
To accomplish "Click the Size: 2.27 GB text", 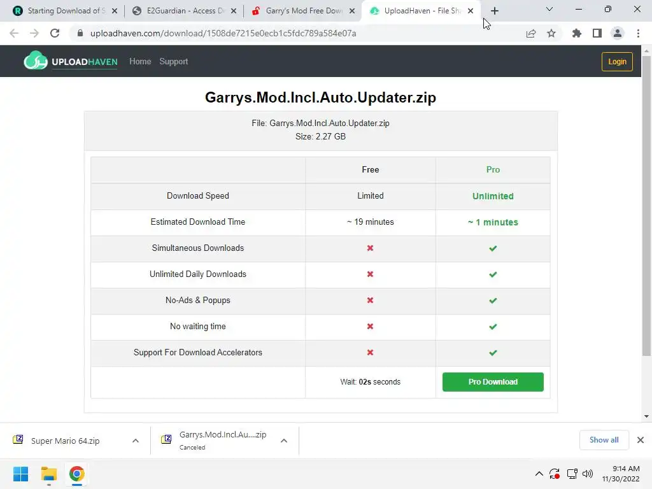I will coord(321,136).
